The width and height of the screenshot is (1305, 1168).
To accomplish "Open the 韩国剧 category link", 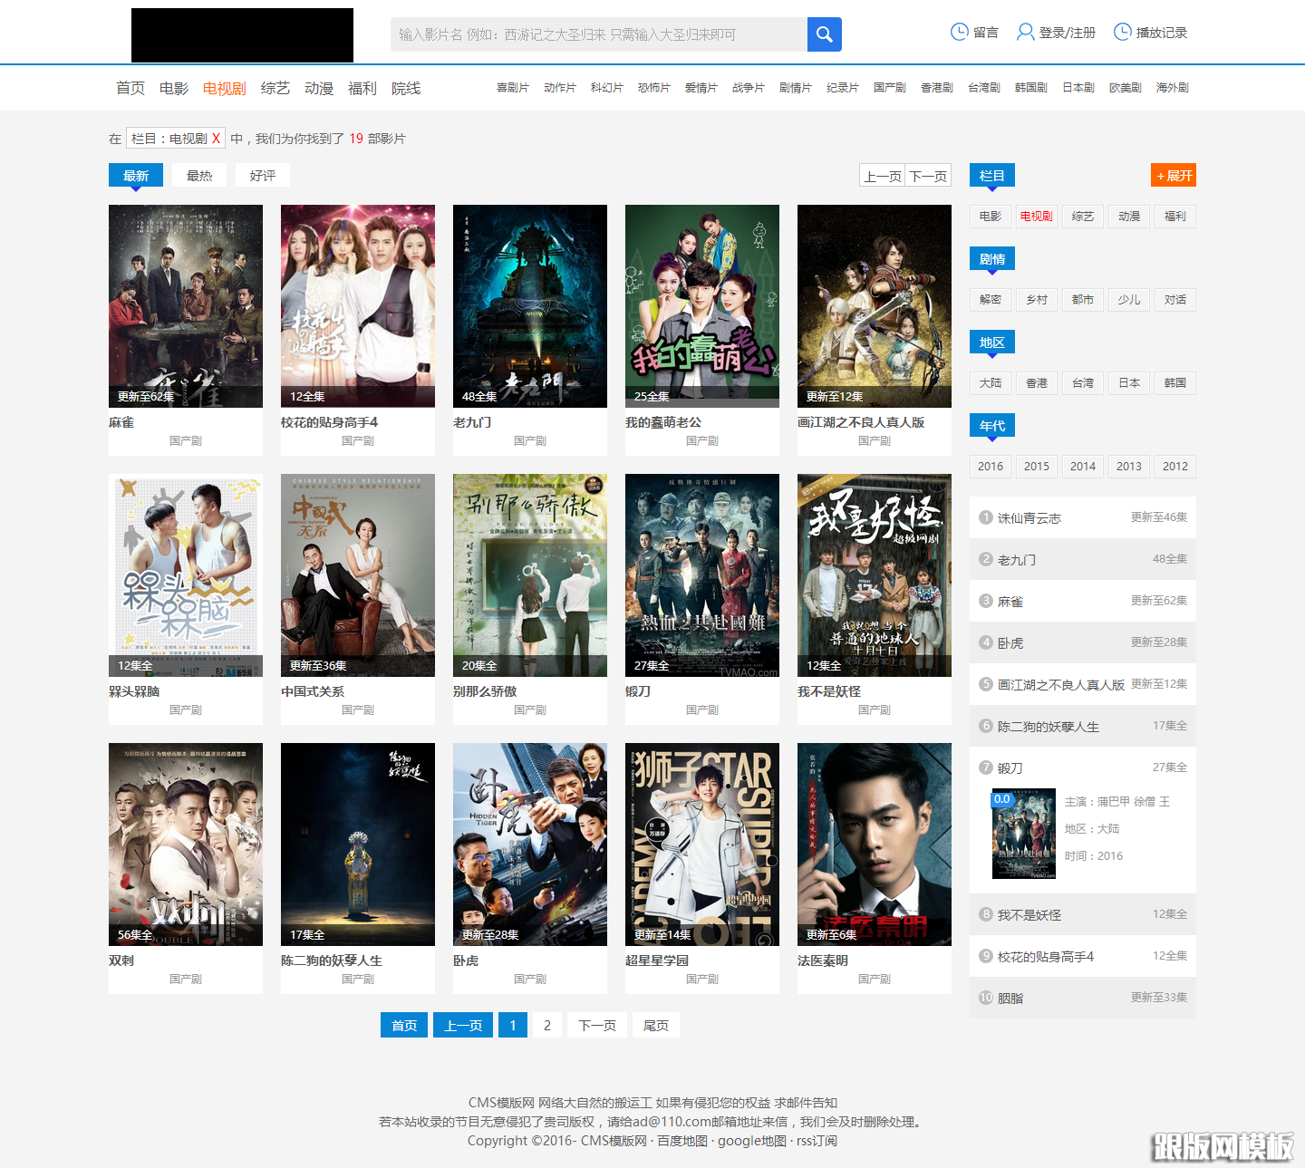I will [x=1030, y=88].
